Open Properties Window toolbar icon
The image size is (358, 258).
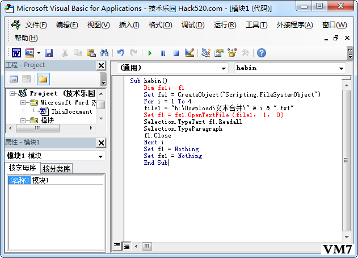click(x=219, y=53)
